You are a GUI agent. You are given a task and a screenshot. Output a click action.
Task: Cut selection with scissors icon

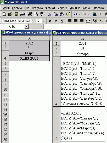(49, 14)
